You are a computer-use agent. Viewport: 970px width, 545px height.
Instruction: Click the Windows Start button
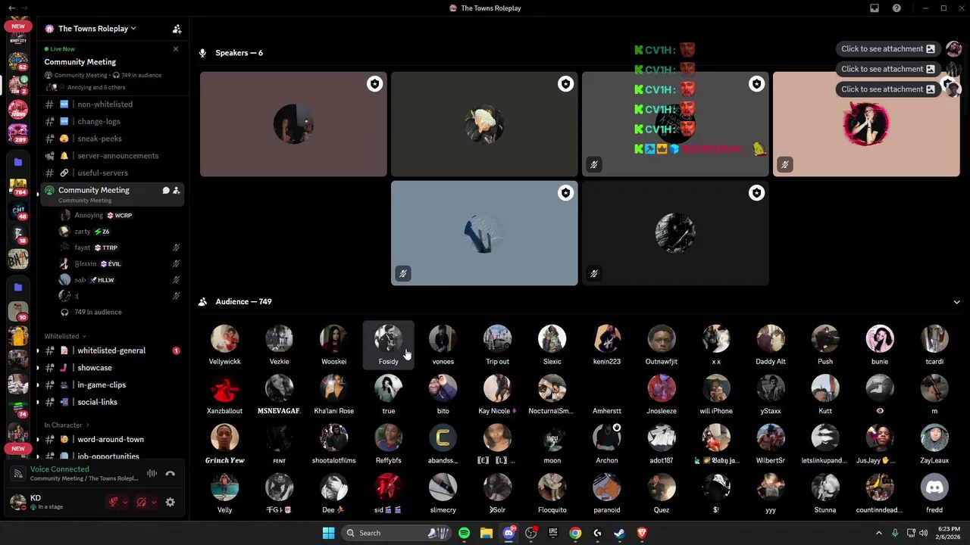(328, 533)
